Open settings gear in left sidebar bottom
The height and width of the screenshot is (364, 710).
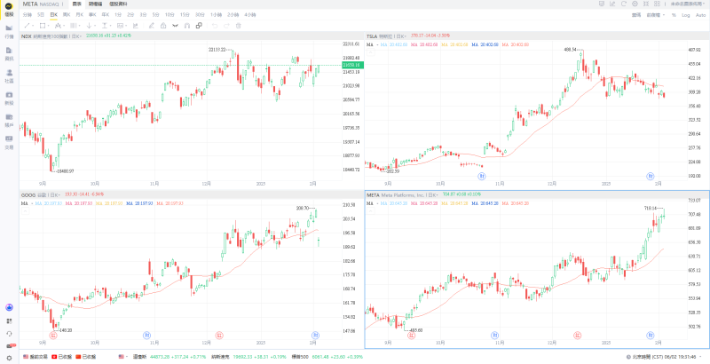[9, 356]
